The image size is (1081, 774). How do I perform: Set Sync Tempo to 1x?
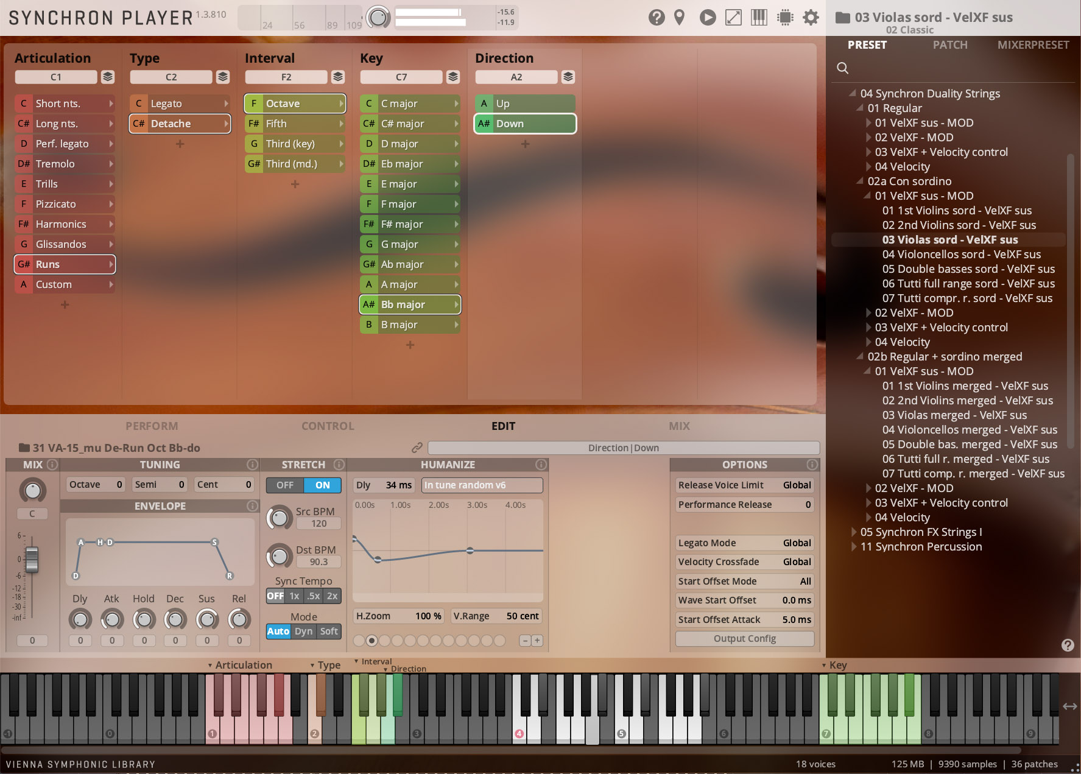[295, 596]
